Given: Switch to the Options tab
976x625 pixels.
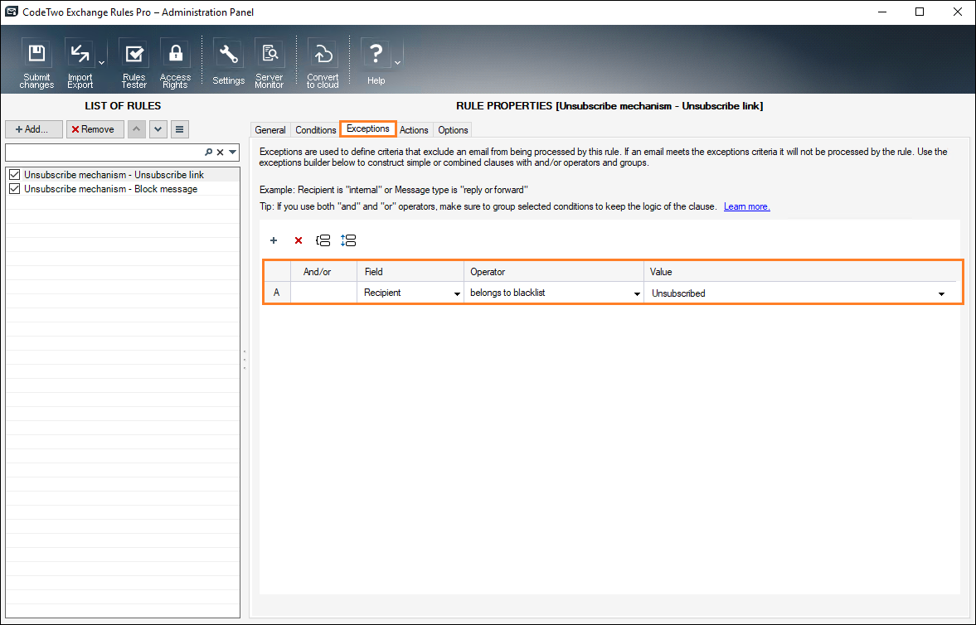Looking at the screenshot, I should [x=453, y=130].
